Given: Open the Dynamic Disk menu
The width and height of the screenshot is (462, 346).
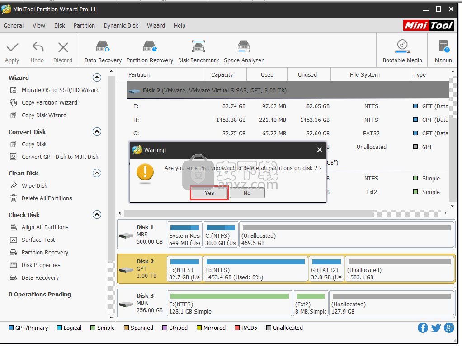Looking at the screenshot, I should point(121,26).
